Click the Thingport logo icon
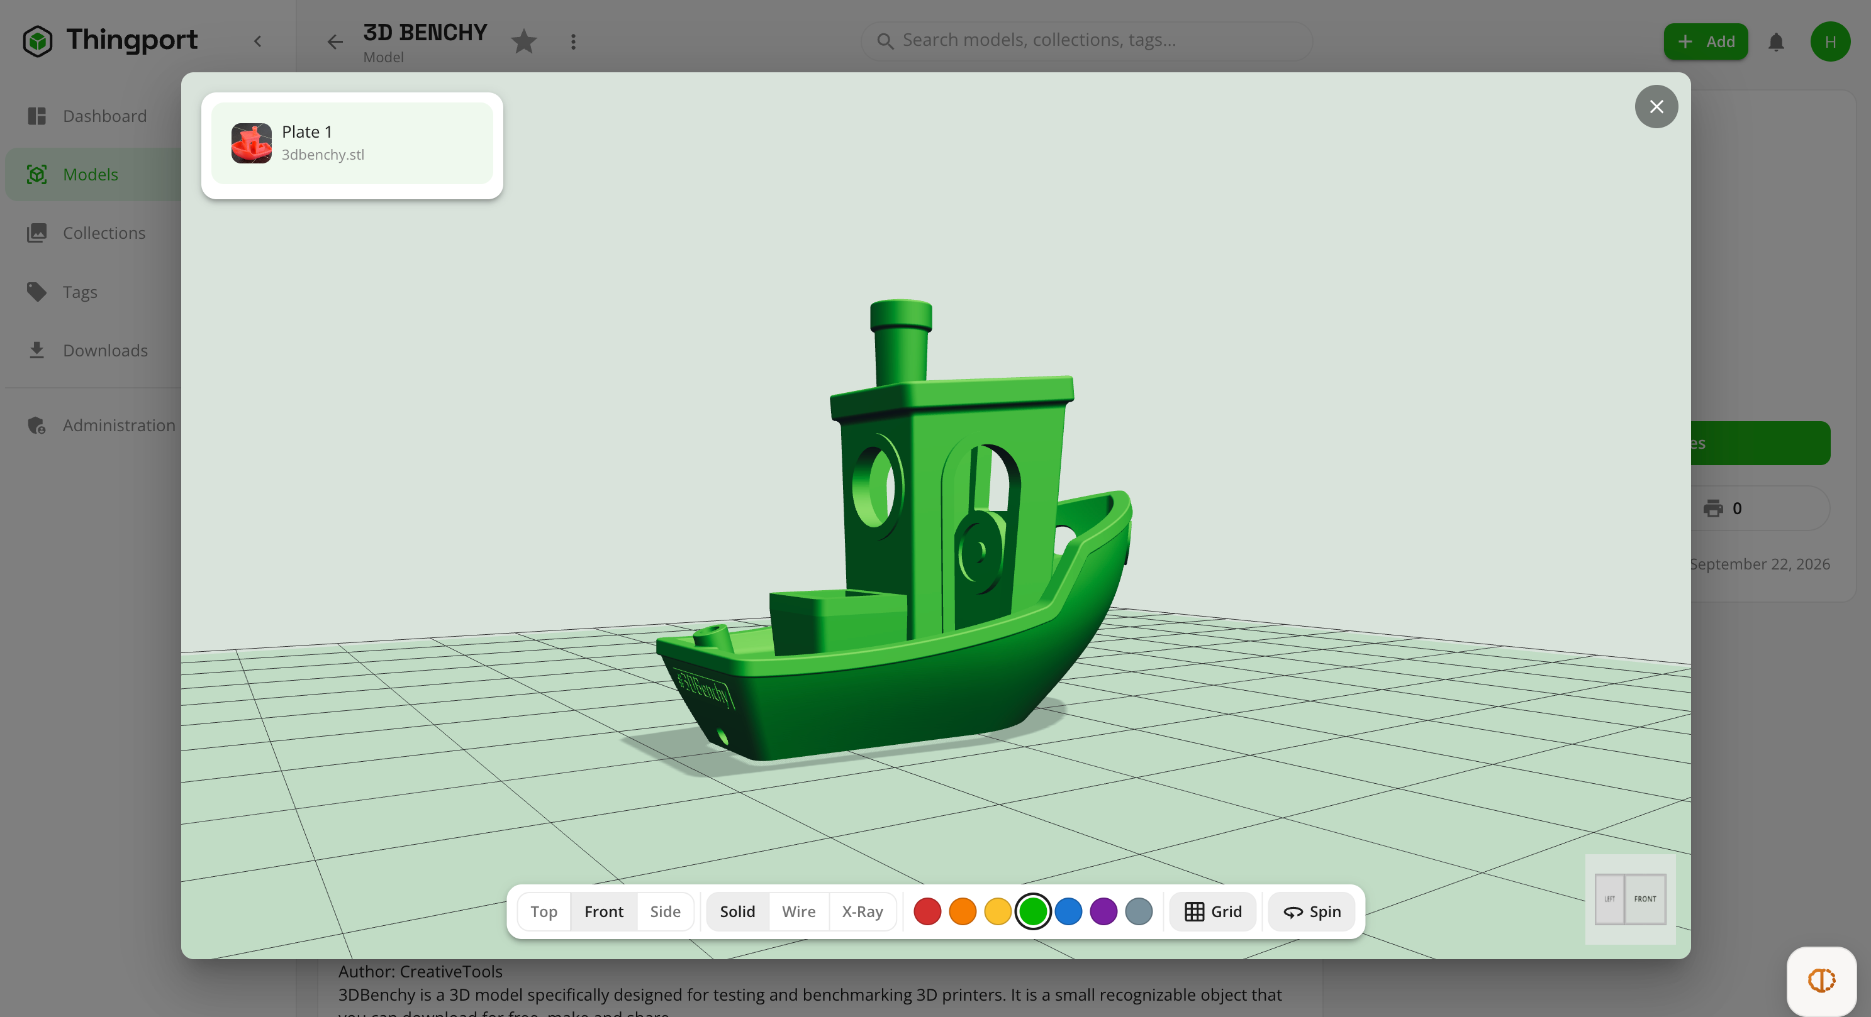The height and width of the screenshot is (1017, 1871). point(37,41)
